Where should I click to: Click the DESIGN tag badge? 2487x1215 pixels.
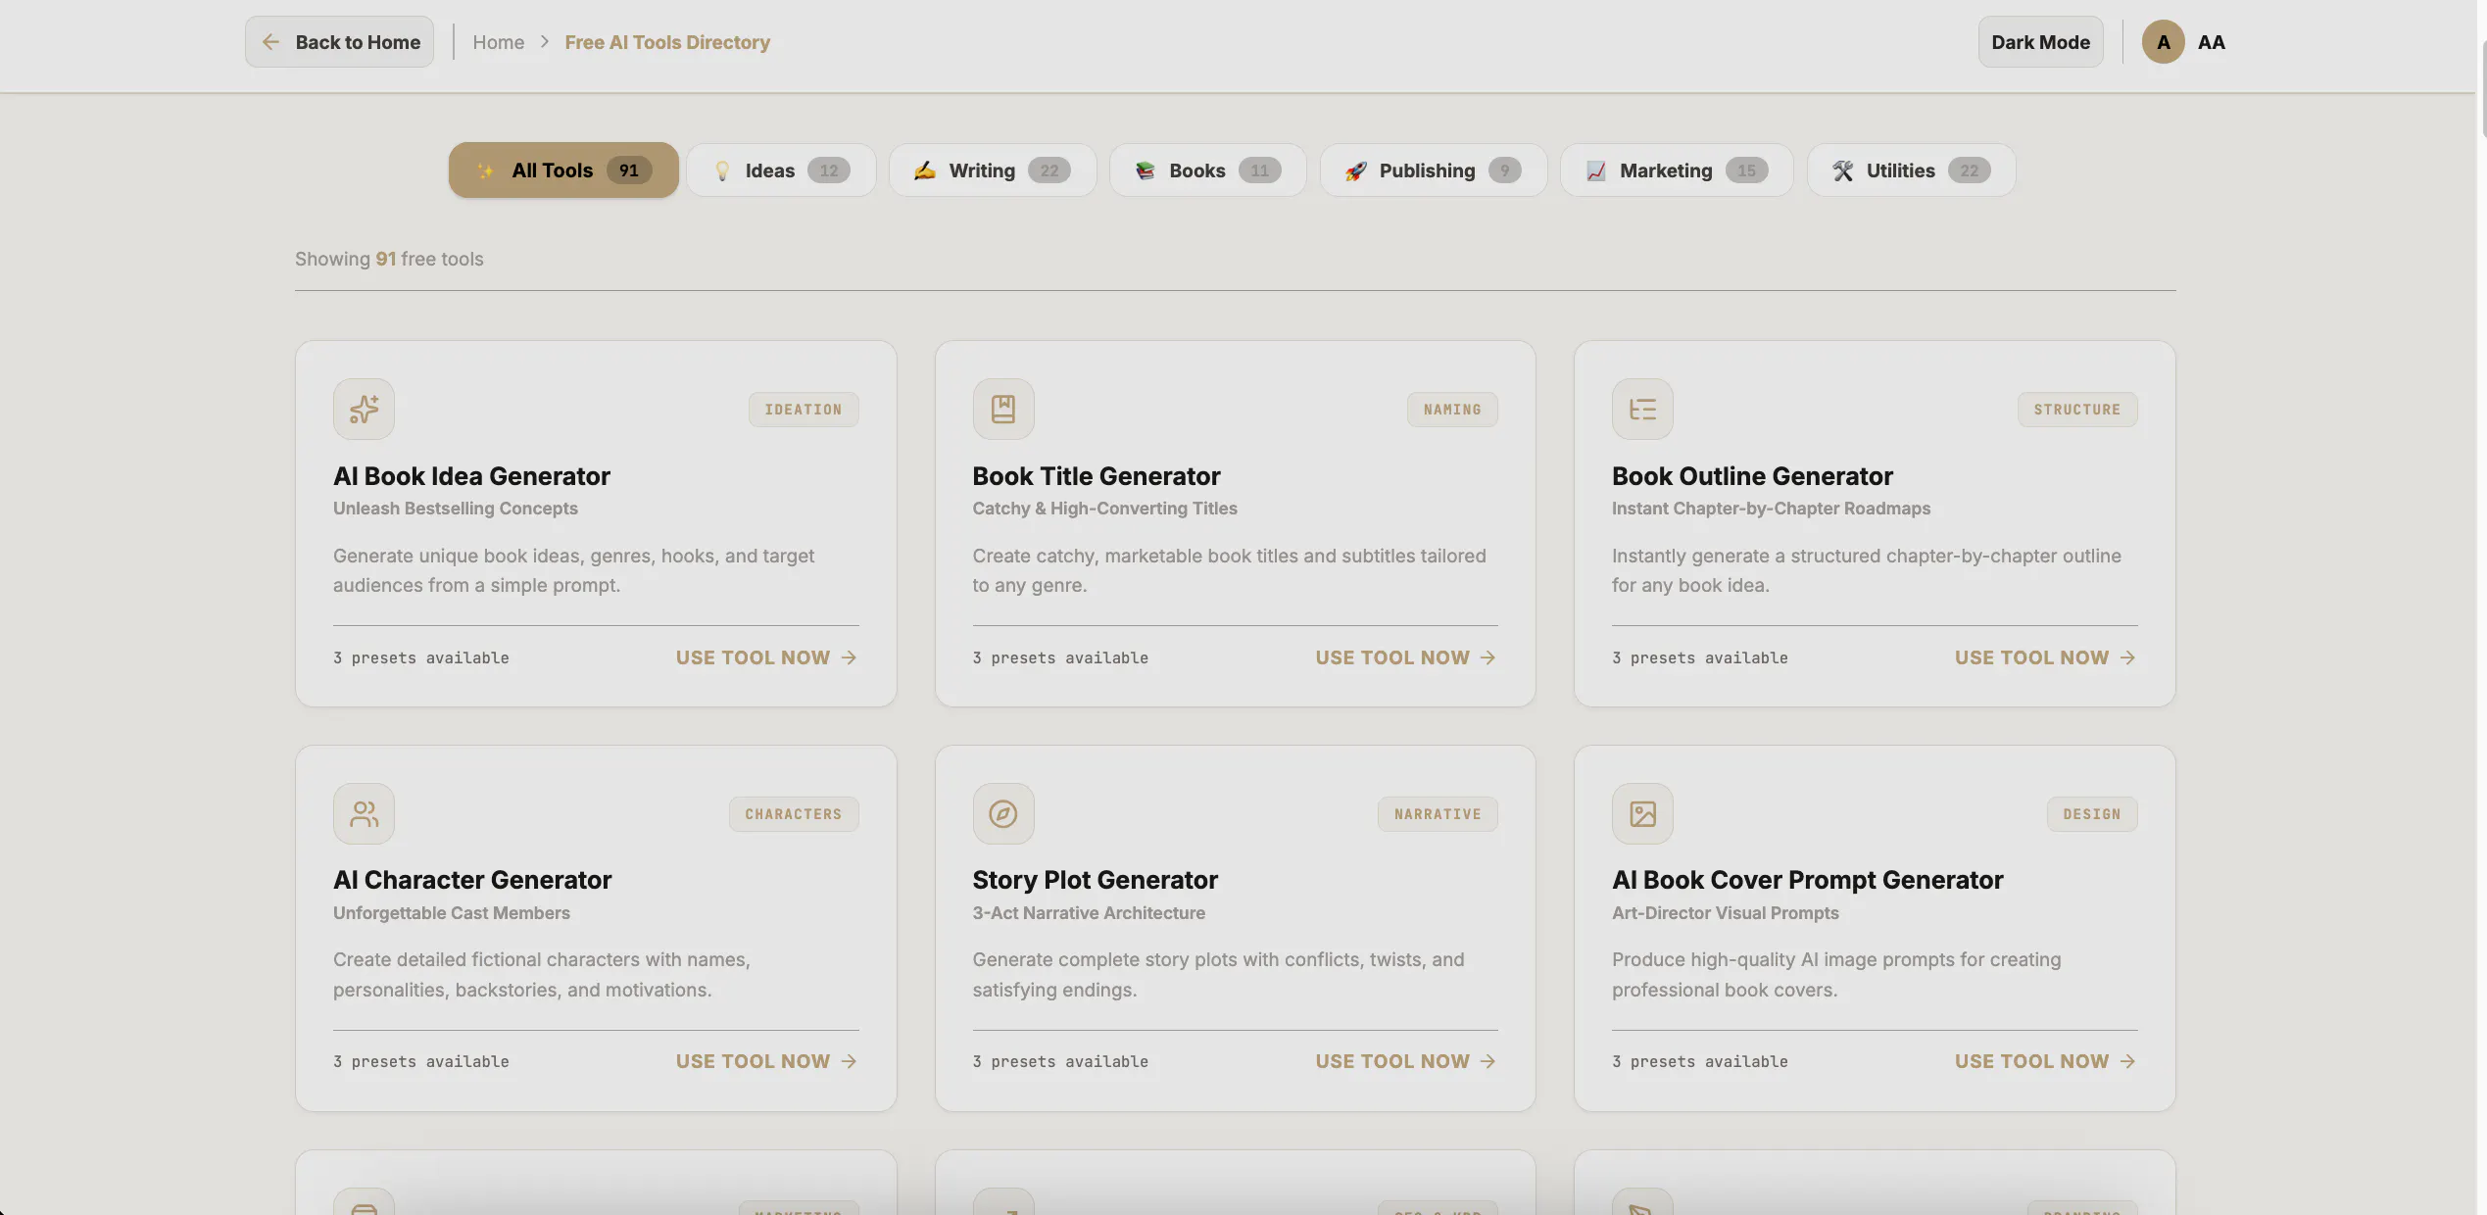[2092, 814]
